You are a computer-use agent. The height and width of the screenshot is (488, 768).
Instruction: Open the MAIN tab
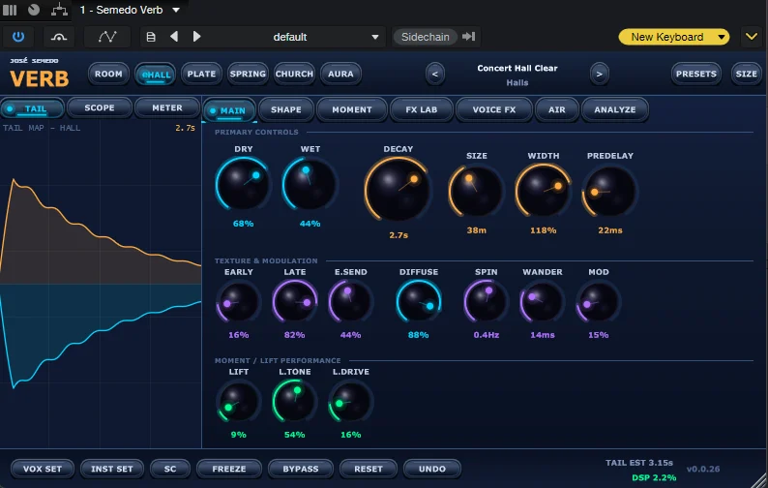[x=229, y=110]
